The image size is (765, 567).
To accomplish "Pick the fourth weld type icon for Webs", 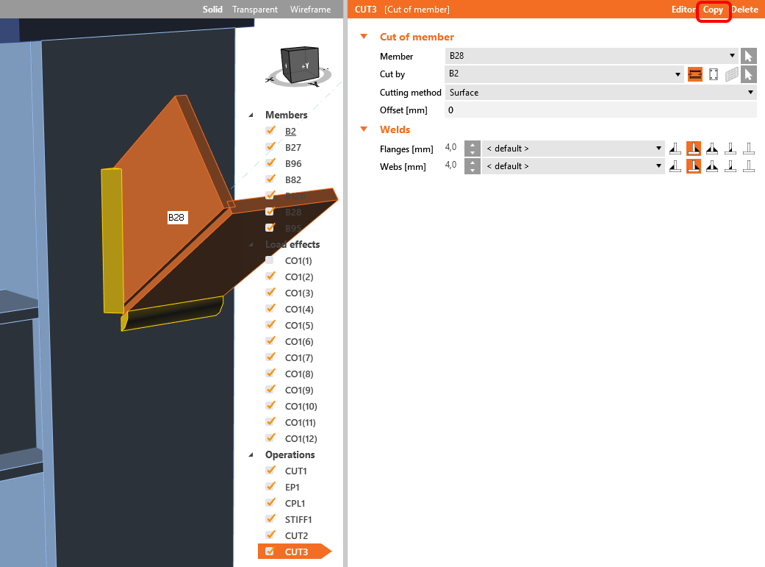I will [x=730, y=166].
